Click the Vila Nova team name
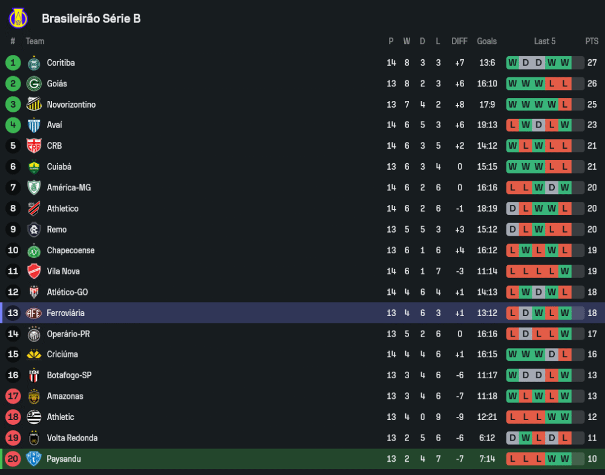This screenshot has width=605, height=475. click(63, 271)
